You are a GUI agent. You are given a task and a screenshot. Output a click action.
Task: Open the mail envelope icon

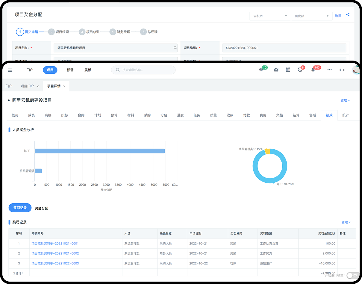[x=276, y=70]
